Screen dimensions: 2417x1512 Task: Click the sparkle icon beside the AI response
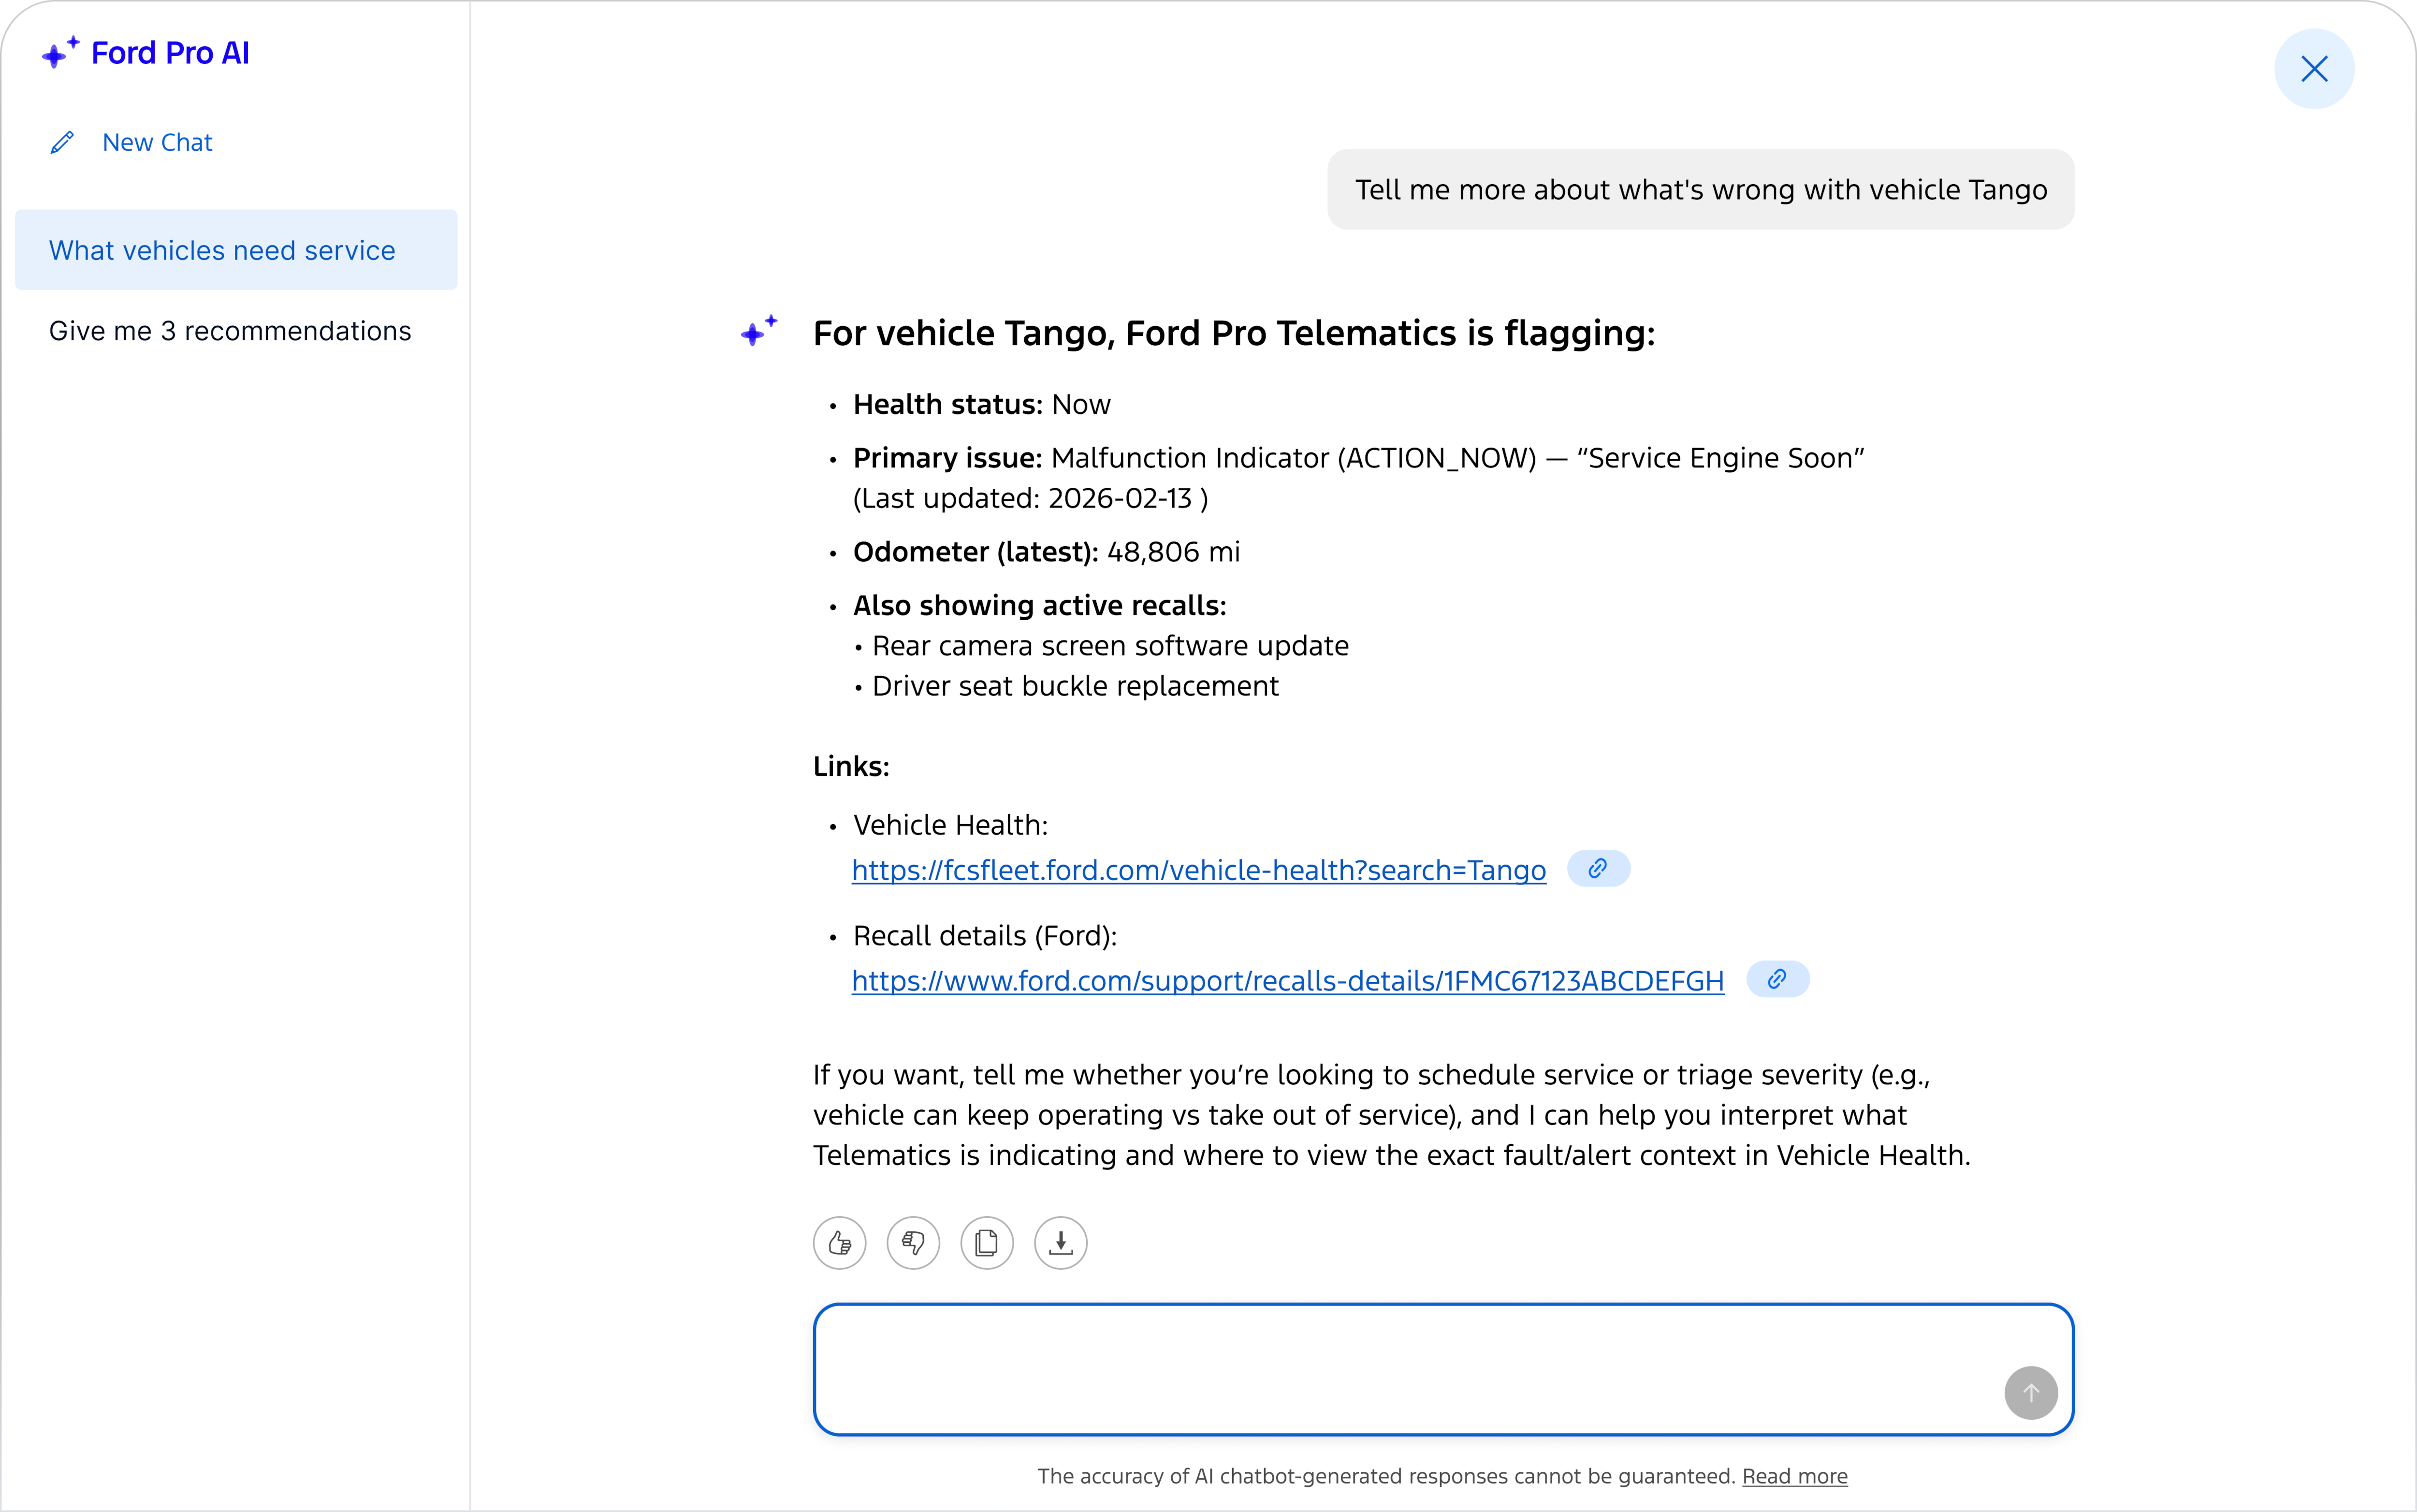pyautogui.click(x=758, y=331)
